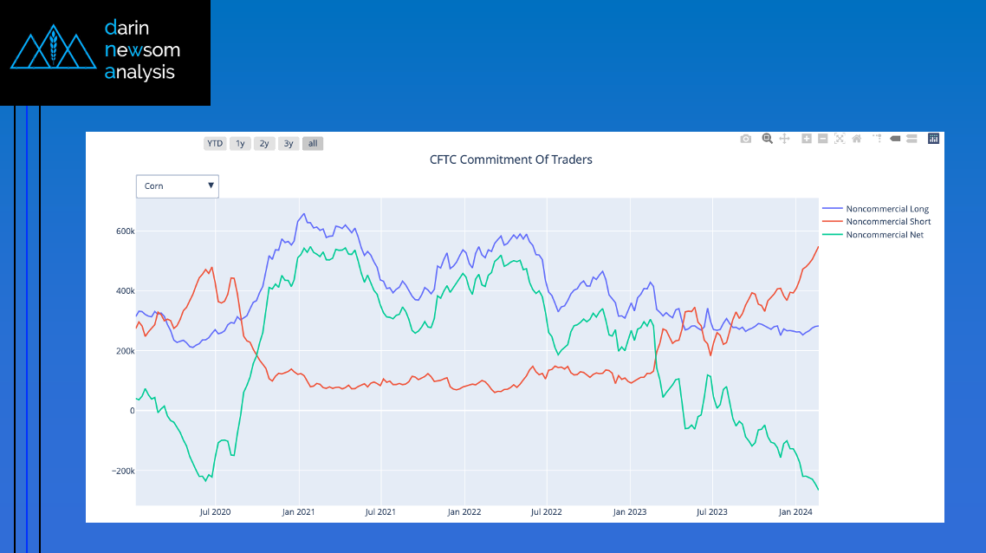Select the YTD range button
Screen dimensions: 986x553
215,144
